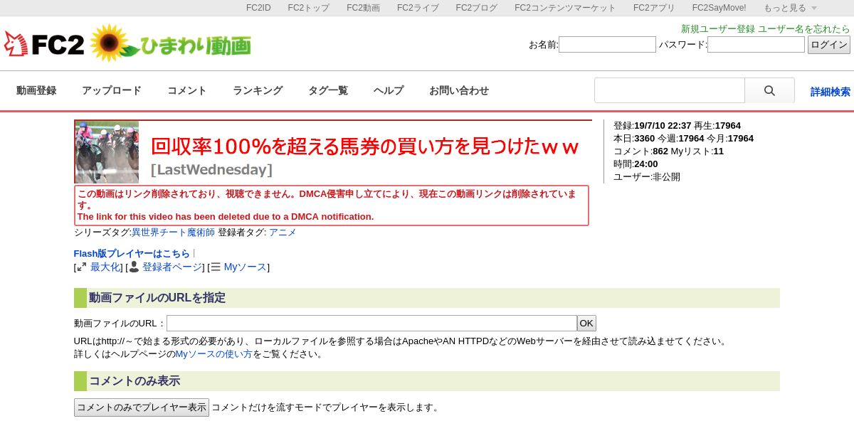Click ユーザー:非公開 text
Screen dimensions: 854x448
[x=647, y=177]
